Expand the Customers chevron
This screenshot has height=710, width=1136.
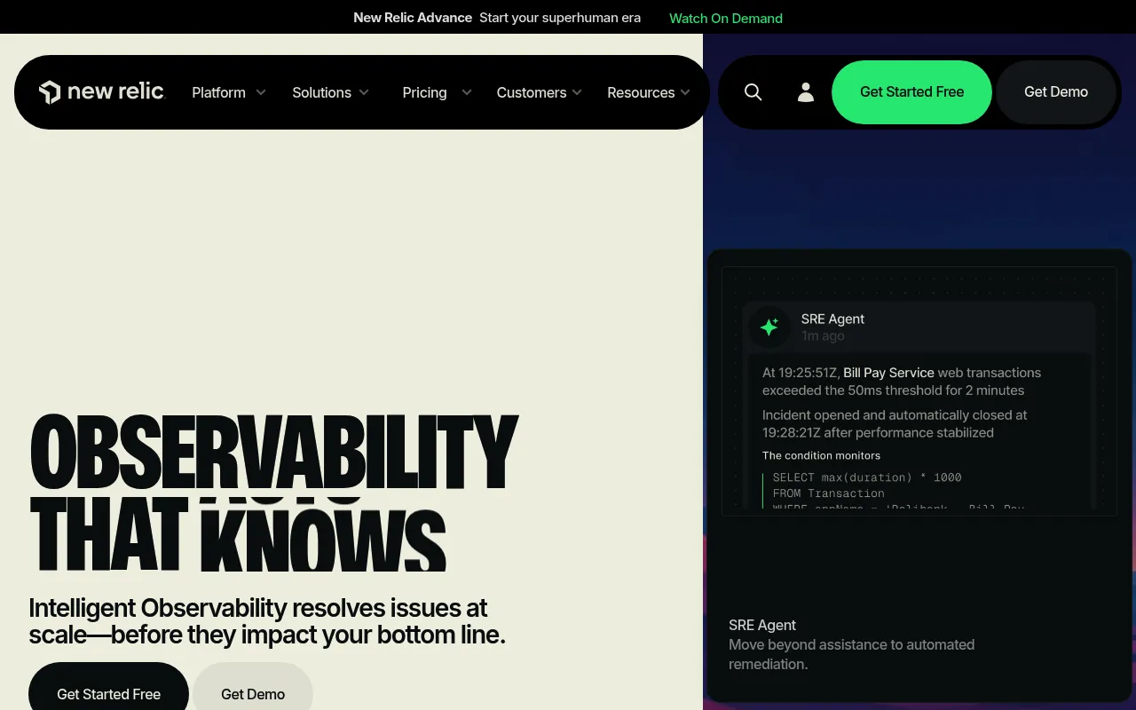(x=577, y=92)
